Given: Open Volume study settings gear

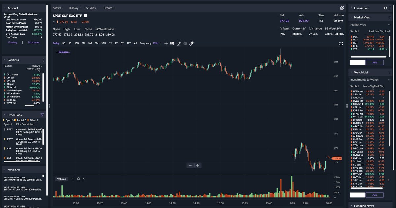Looking at the screenshot, I should click(78, 179).
